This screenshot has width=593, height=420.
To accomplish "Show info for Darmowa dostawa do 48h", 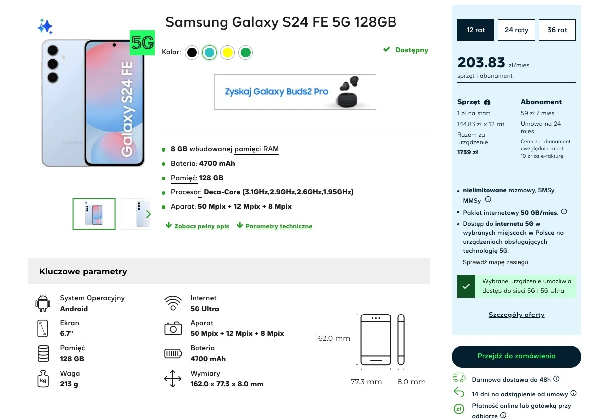I will (556, 379).
